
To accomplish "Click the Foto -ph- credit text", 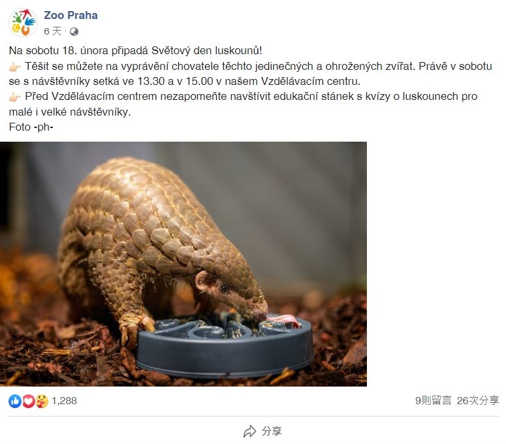I will tap(31, 127).
